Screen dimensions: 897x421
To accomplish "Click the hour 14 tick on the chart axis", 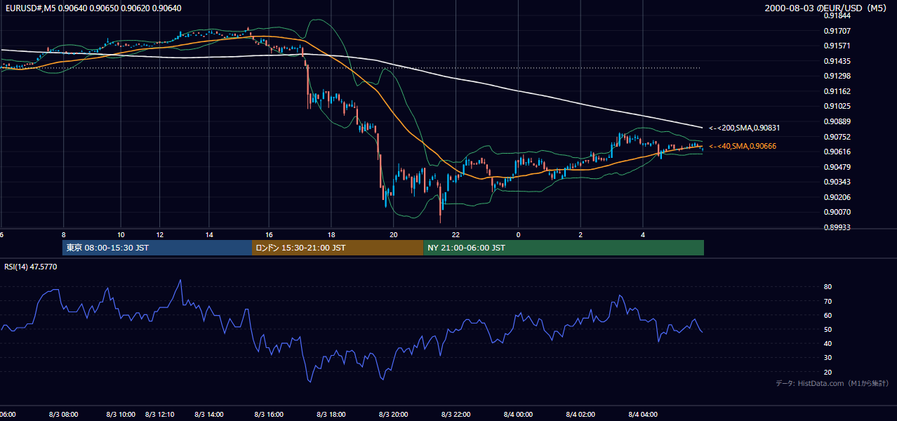I will click(209, 234).
